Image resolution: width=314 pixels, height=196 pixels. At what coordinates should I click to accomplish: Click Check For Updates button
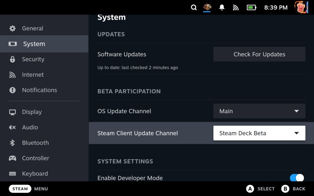259,54
